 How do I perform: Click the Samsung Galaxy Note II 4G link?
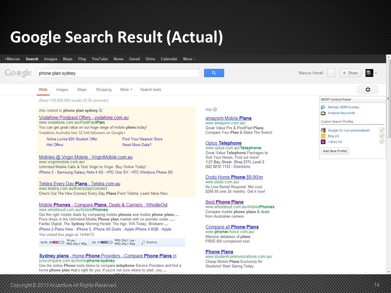80,173
